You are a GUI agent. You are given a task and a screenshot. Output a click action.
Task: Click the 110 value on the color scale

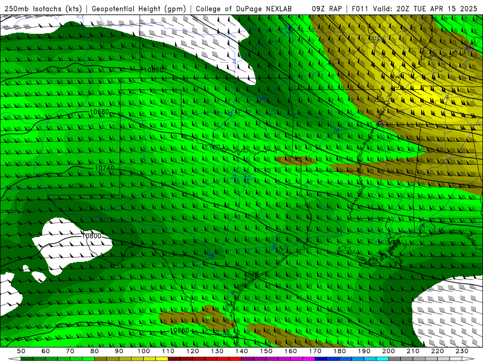pos(168,351)
